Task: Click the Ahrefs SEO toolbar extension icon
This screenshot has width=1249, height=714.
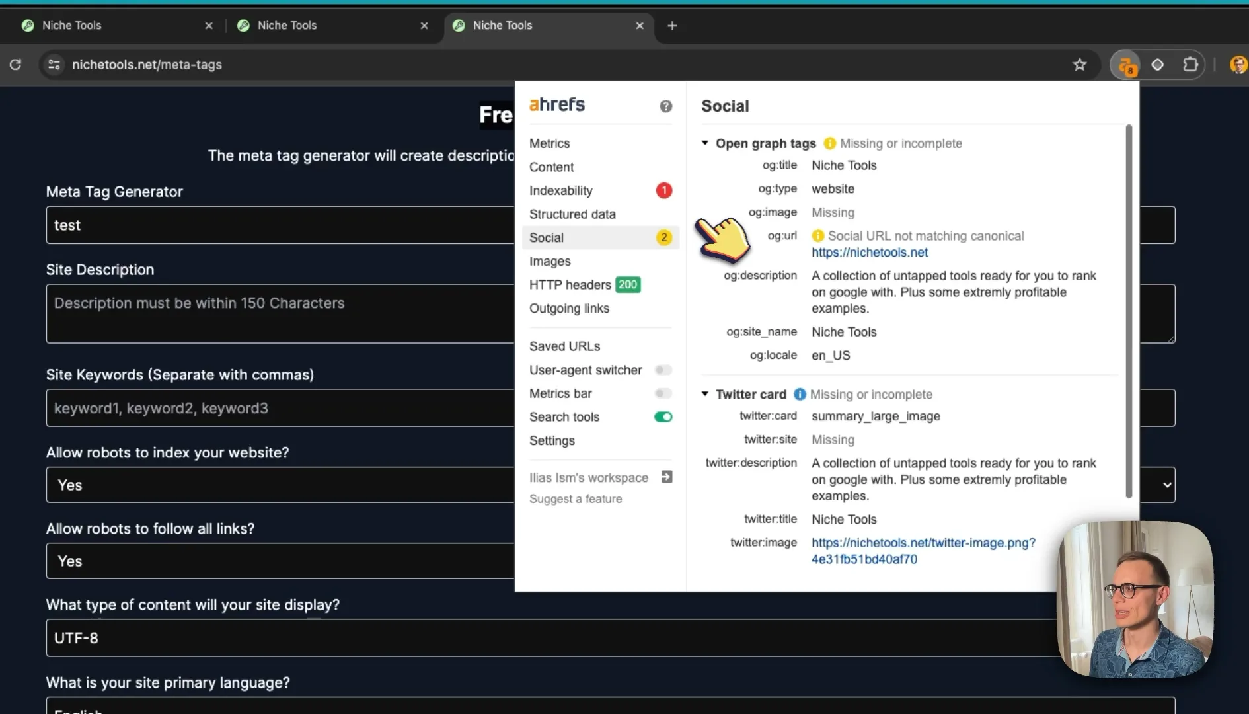Action: (1126, 65)
